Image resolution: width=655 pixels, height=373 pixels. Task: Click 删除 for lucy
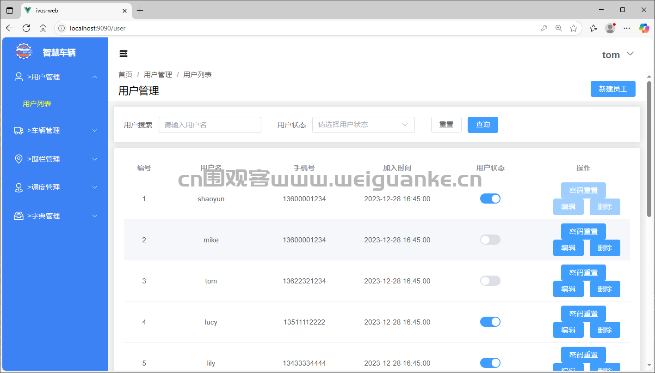click(x=605, y=330)
